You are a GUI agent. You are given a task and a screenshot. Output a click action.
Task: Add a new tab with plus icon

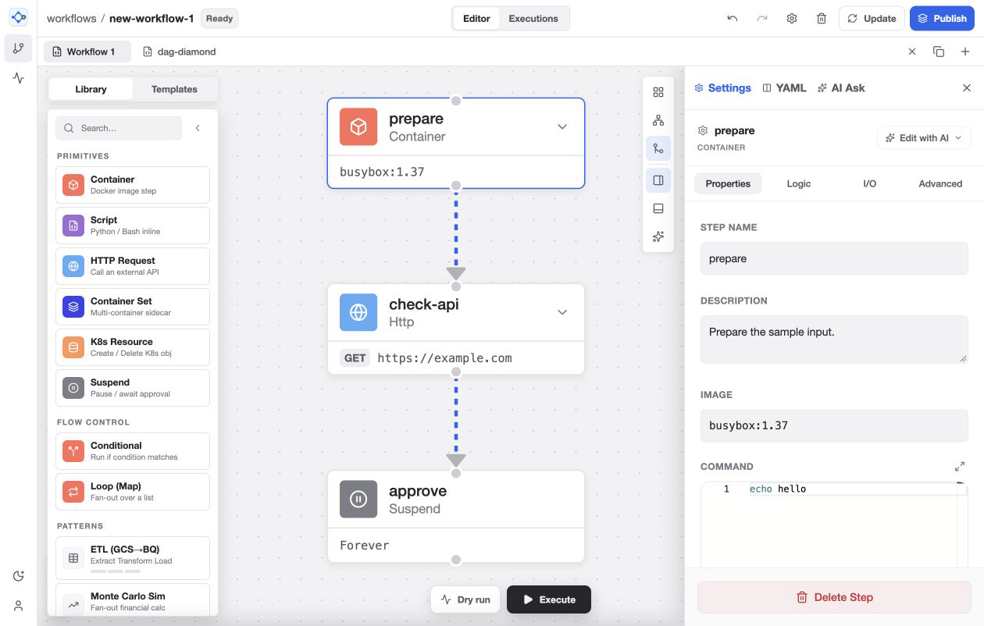tap(965, 52)
